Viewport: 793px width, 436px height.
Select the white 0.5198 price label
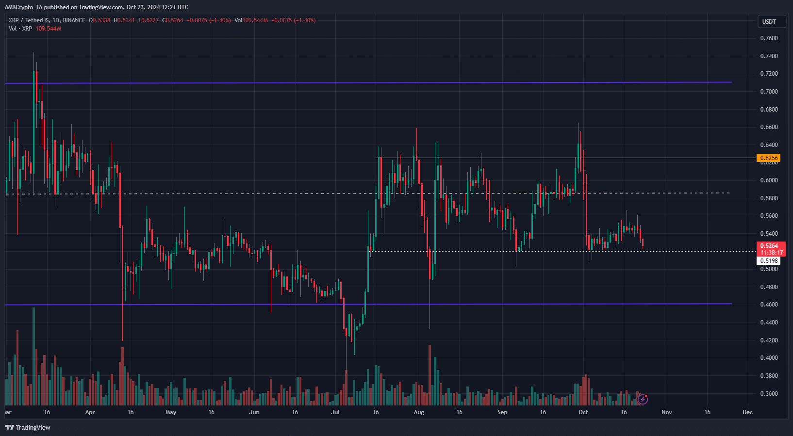[769, 261]
